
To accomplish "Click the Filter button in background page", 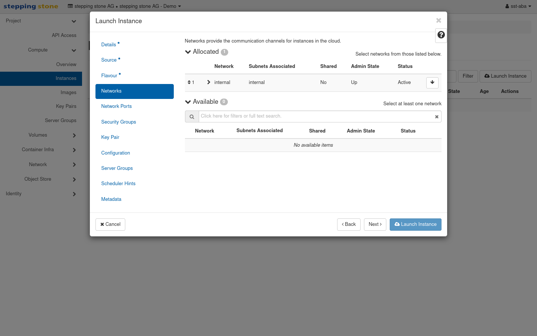I will [x=468, y=76].
